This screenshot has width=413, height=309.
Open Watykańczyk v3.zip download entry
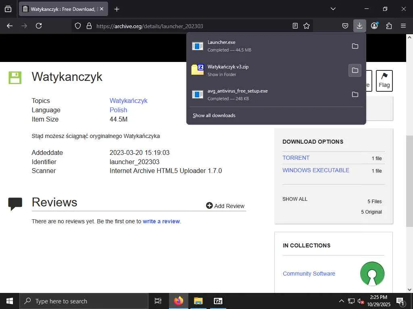click(267, 70)
